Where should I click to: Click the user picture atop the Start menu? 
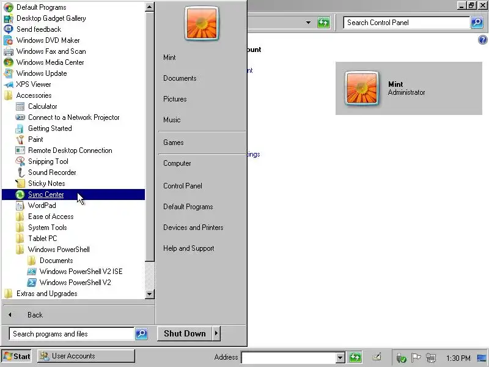click(202, 23)
